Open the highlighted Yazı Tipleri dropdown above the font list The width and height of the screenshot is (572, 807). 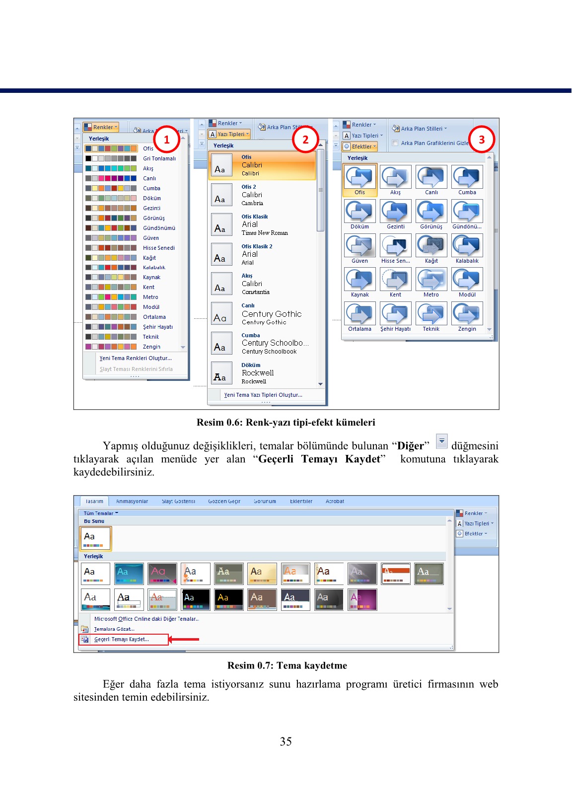click(229, 134)
